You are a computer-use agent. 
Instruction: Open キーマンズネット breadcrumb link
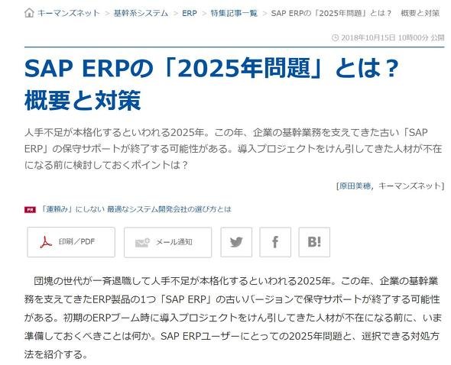(x=69, y=13)
